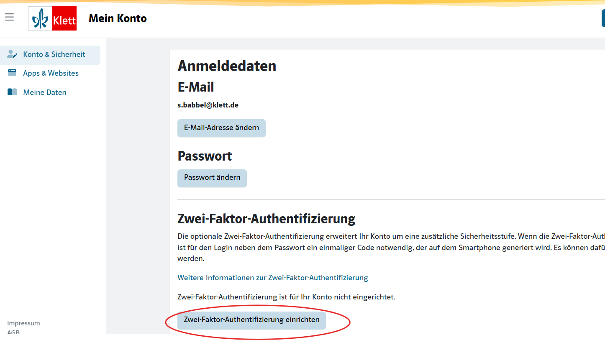Screen dimensions: 605x340
Task: Click the Klett logo
Action: (52, 18)
